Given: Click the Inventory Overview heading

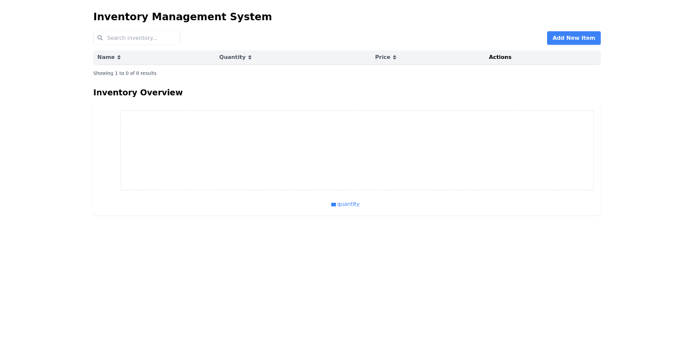Looking at the screenshot, I should tap(138, 92).
